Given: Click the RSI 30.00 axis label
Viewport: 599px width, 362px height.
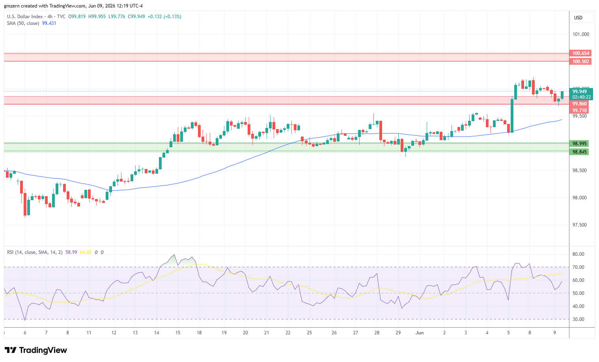Looking at the screenshot, I should pos(578,319).
